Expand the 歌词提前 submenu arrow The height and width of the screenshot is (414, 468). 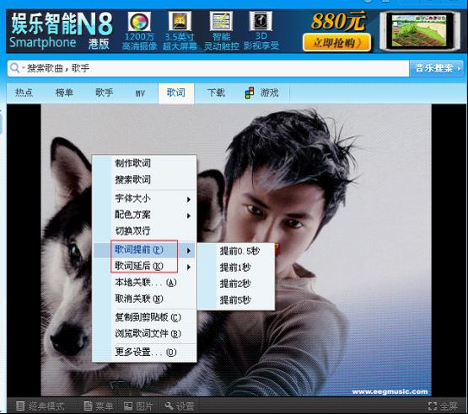point(189,251)
